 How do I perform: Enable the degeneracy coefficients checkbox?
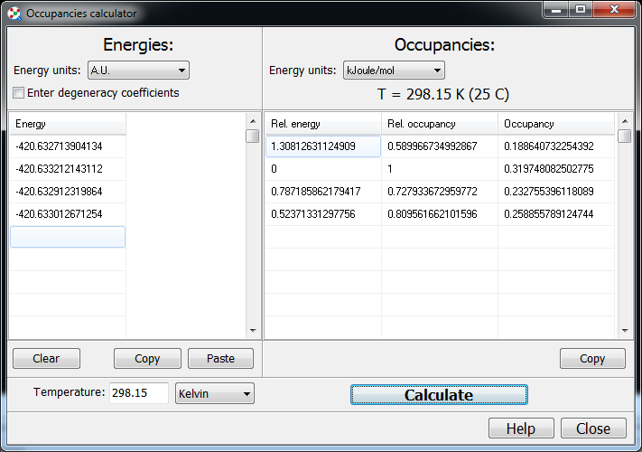coord(19,93)
